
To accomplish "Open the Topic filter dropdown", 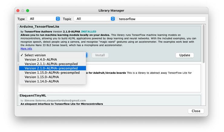I will (x=94, y=19).
